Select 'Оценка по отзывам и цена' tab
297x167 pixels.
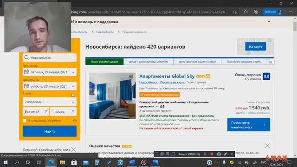pyautogui.click(x=244, y=62)
